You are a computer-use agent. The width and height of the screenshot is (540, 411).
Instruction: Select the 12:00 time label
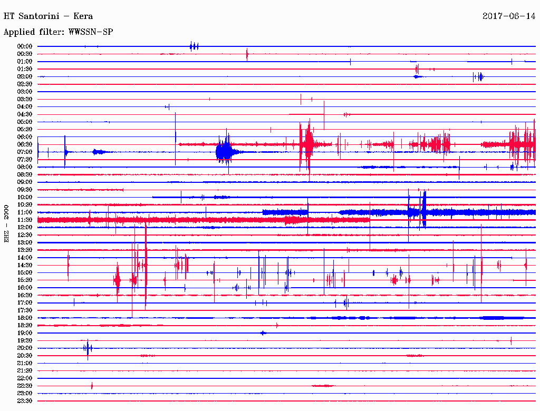click(25, 227)
